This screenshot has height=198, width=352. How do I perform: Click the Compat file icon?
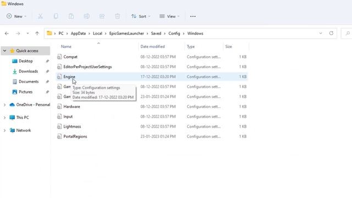tap(59, 57)
